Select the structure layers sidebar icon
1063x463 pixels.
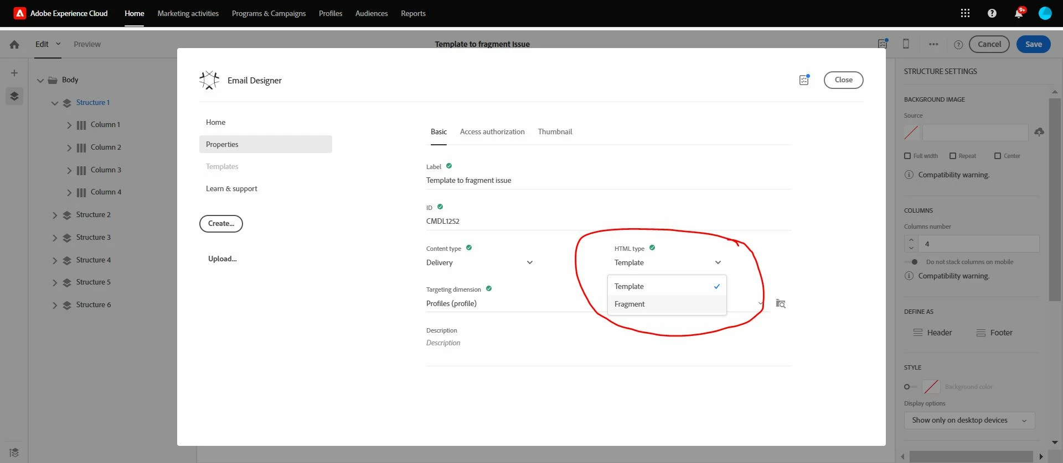click(14, 96)
